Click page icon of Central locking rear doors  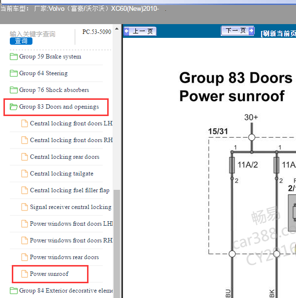[x=24, y=157]
